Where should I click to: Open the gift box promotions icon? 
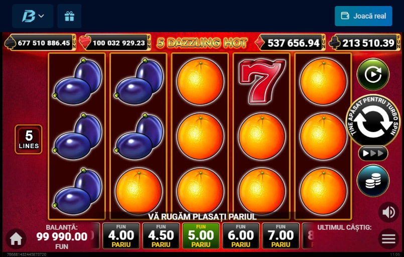pyautogui.click(x=69, y=16)
